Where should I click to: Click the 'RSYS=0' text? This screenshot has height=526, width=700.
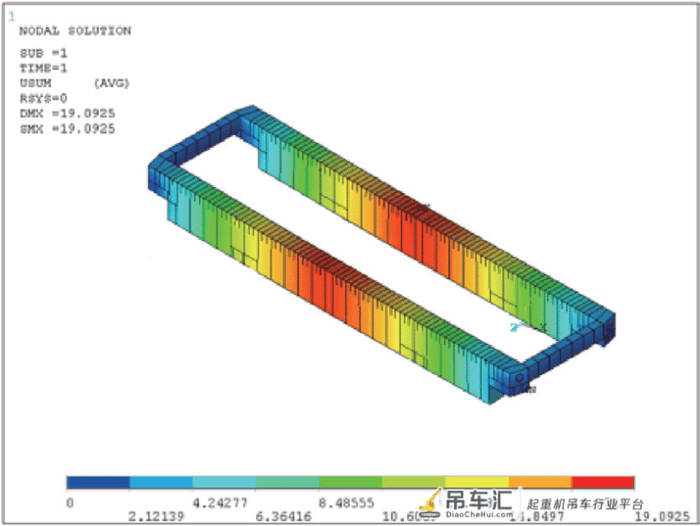point(44,98)
